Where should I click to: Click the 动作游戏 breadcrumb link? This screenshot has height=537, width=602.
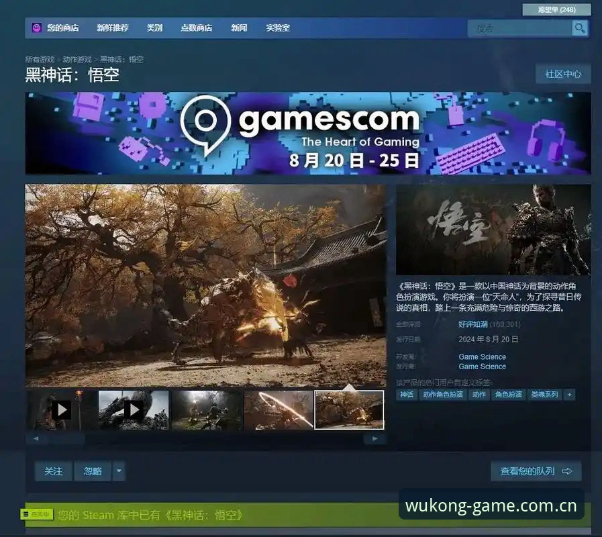click(x=77, y=59)
